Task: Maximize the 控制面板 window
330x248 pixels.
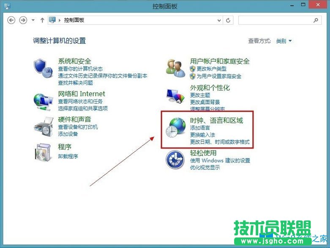Action: point(303,5)
